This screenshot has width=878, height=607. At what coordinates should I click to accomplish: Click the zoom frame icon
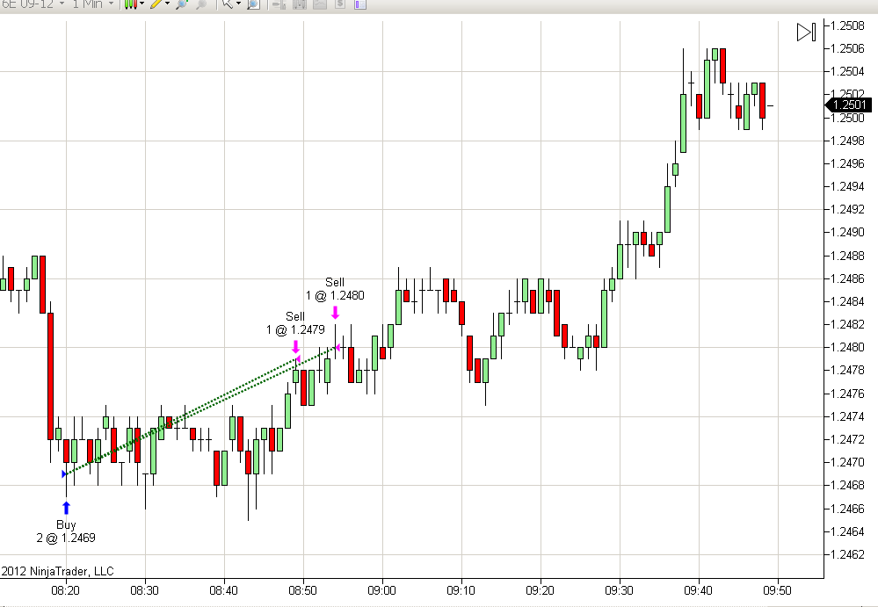click(253, 4)
